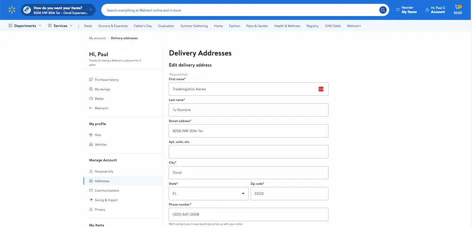
Task: Click the Walmart spark logo
Action: (x=12, y=10)
